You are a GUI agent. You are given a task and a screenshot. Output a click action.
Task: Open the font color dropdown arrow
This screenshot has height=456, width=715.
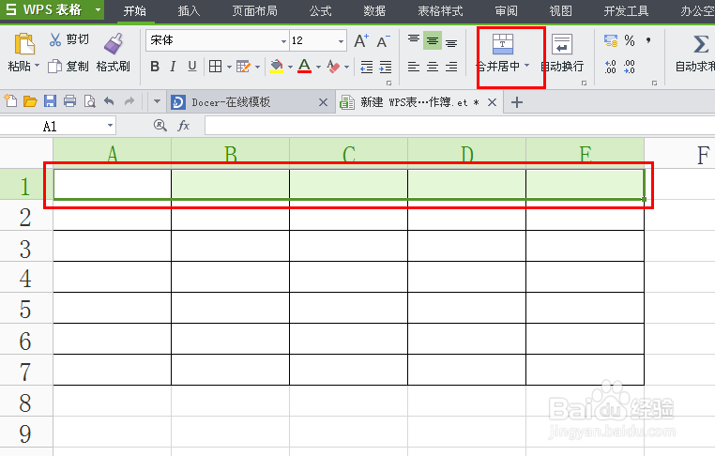pyautogui.click(x=318, y=67)
